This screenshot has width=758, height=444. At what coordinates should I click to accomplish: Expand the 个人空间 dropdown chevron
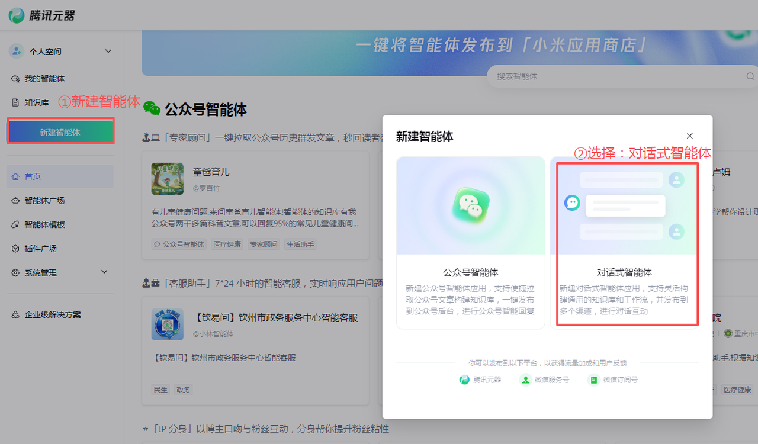coord(108,52)
